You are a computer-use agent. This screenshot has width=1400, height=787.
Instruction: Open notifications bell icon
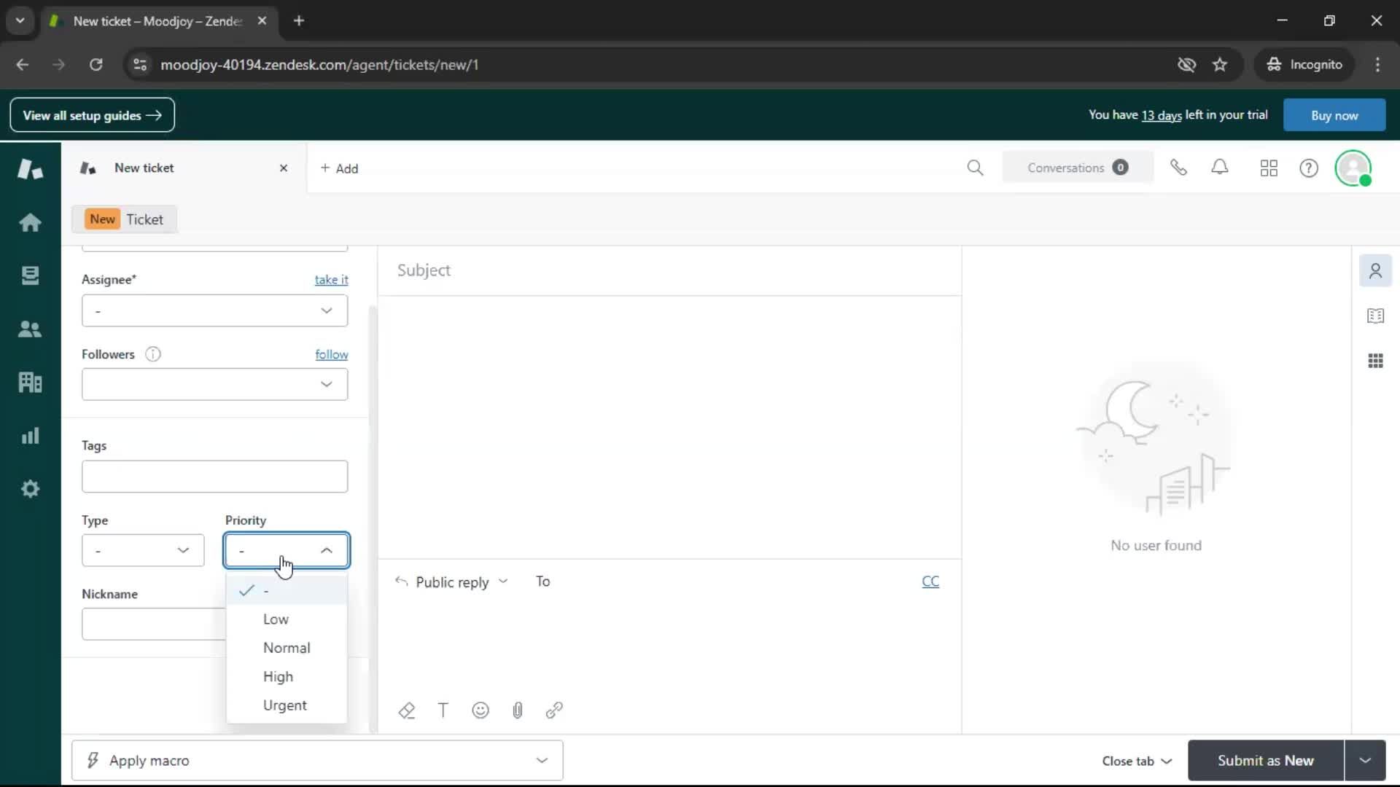1220,168
